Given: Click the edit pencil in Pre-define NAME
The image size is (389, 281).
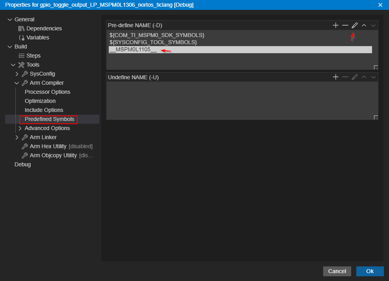Looking at the screenshot, I should click(354, 25).
